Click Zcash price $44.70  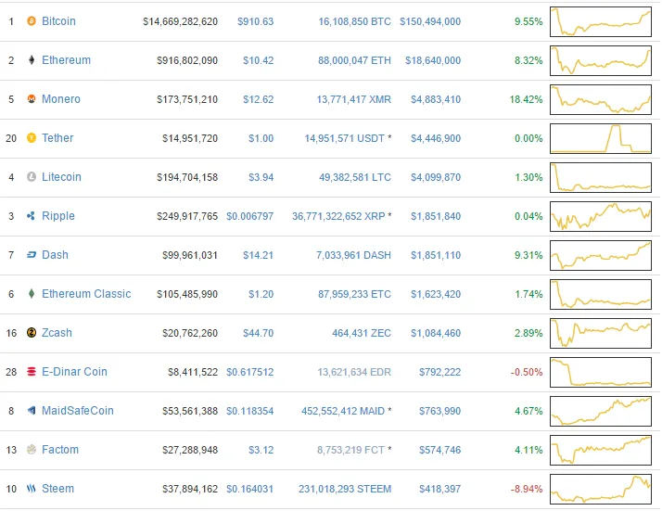click(259, 333)
